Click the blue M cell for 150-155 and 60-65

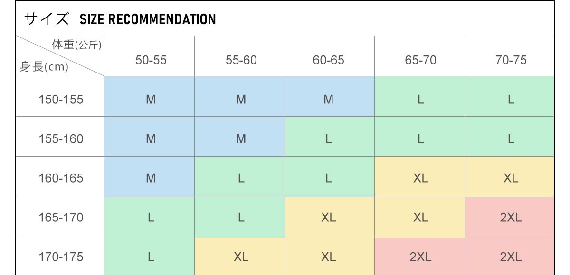point(328,100)
